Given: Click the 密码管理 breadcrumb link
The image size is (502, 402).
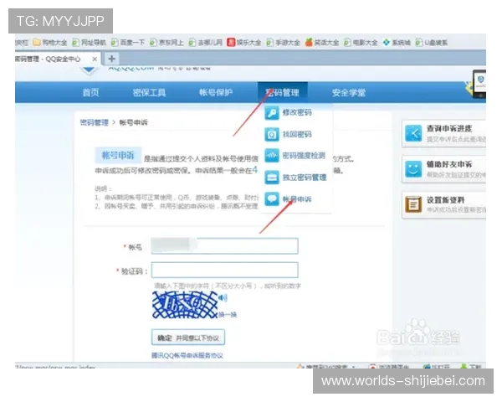Looking at the screenshot, I should [x=94, y=122].
